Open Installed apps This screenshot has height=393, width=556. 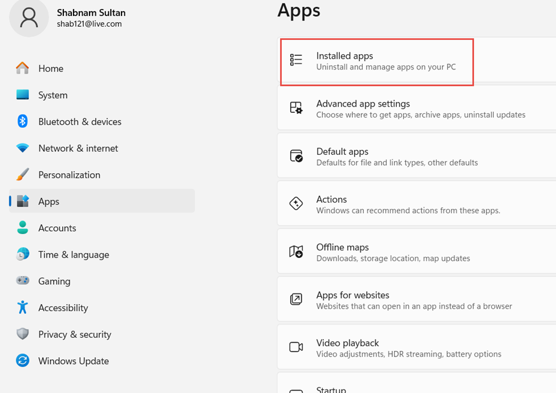(x=417, y=60)
